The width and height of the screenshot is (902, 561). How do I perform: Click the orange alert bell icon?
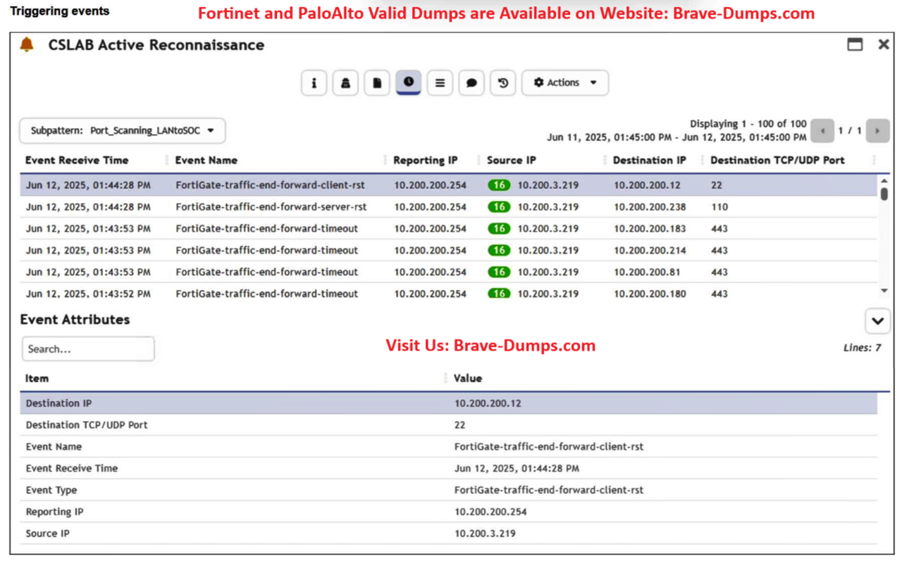[27, 44]
